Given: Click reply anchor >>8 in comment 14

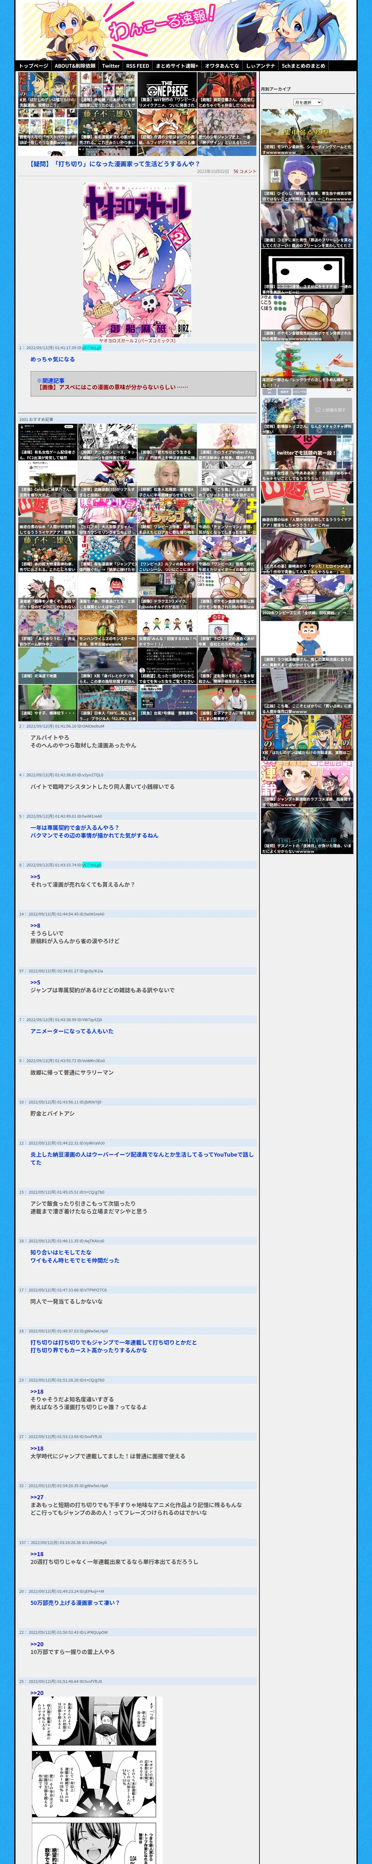Looking at the screenshot, I should click(35, 925).
